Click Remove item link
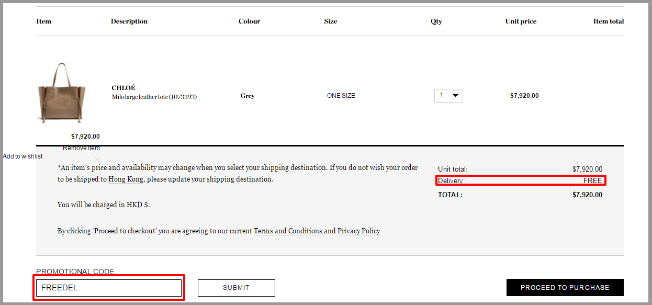Screen dimensions: 652x305 81,148
